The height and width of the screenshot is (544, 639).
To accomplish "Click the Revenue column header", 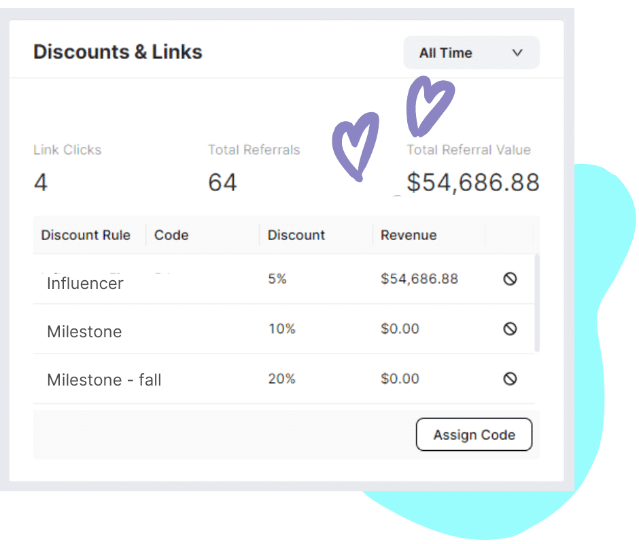I will pos(409,235).
